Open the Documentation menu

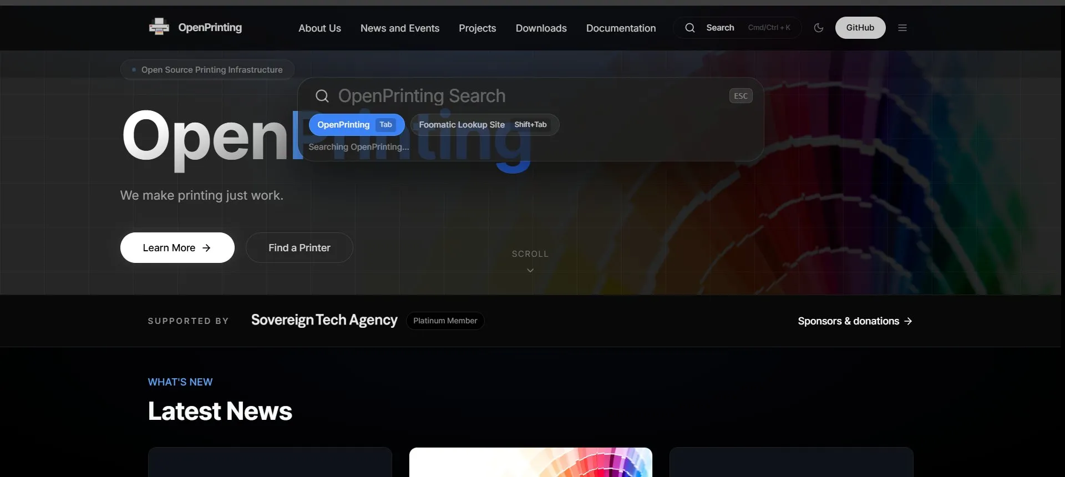click(x=621, y=28)
